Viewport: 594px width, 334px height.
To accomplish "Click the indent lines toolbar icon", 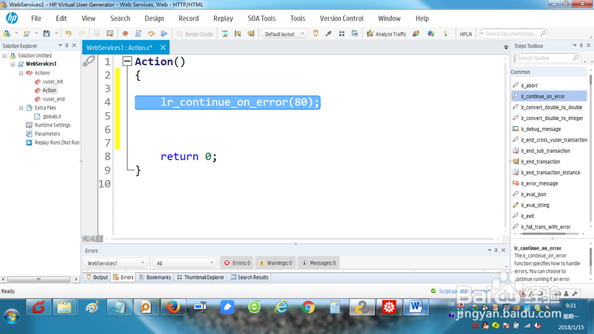I will (225, 33).
